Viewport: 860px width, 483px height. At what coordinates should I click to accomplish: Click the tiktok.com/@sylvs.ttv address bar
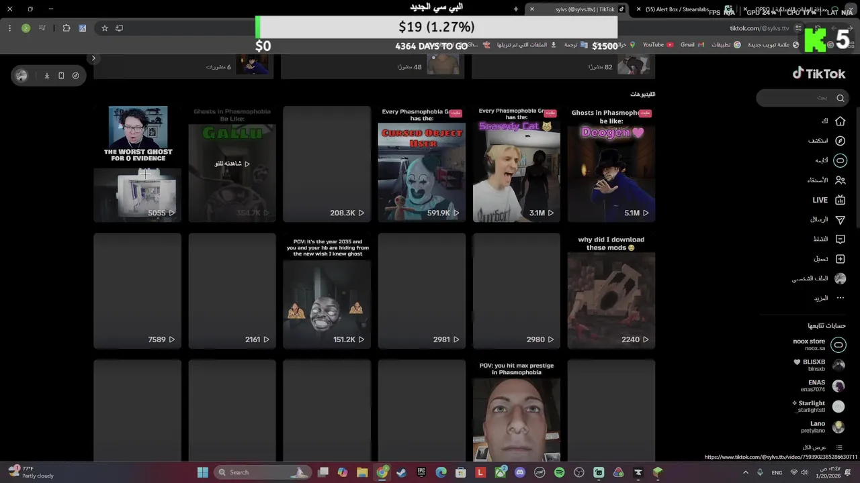point(759,28)
